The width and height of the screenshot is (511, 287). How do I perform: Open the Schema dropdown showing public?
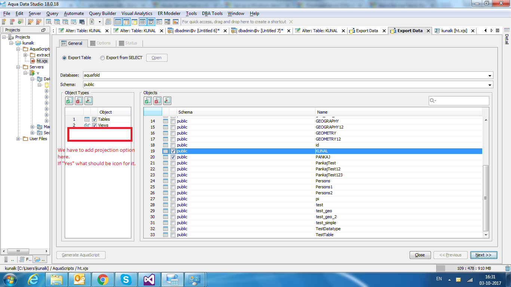[490, 85]
